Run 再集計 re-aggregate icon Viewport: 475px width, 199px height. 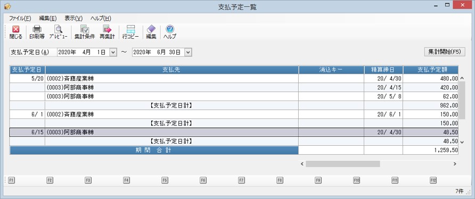107,32
